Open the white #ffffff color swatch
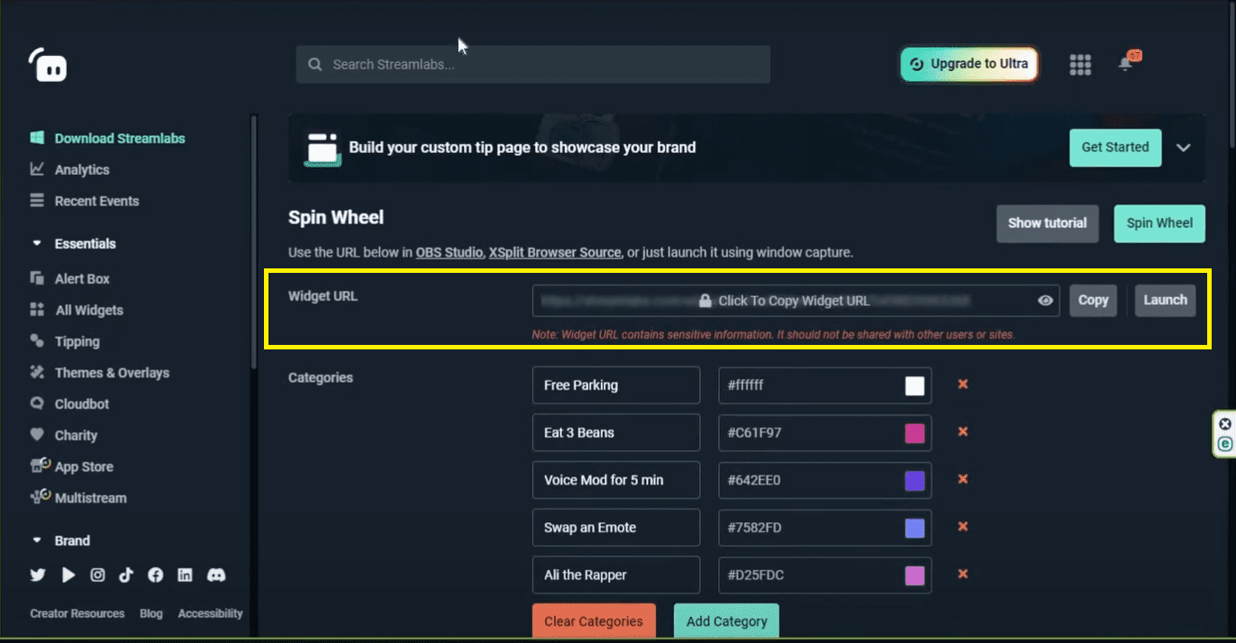 (x=914, y=385)
